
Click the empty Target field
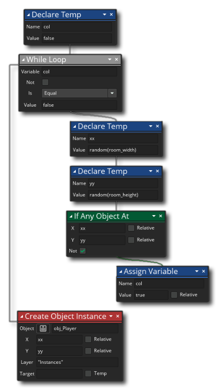coord(59,374)
